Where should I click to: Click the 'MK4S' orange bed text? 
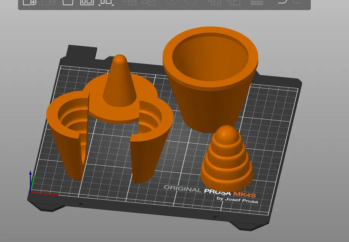(x=244, y=194)
